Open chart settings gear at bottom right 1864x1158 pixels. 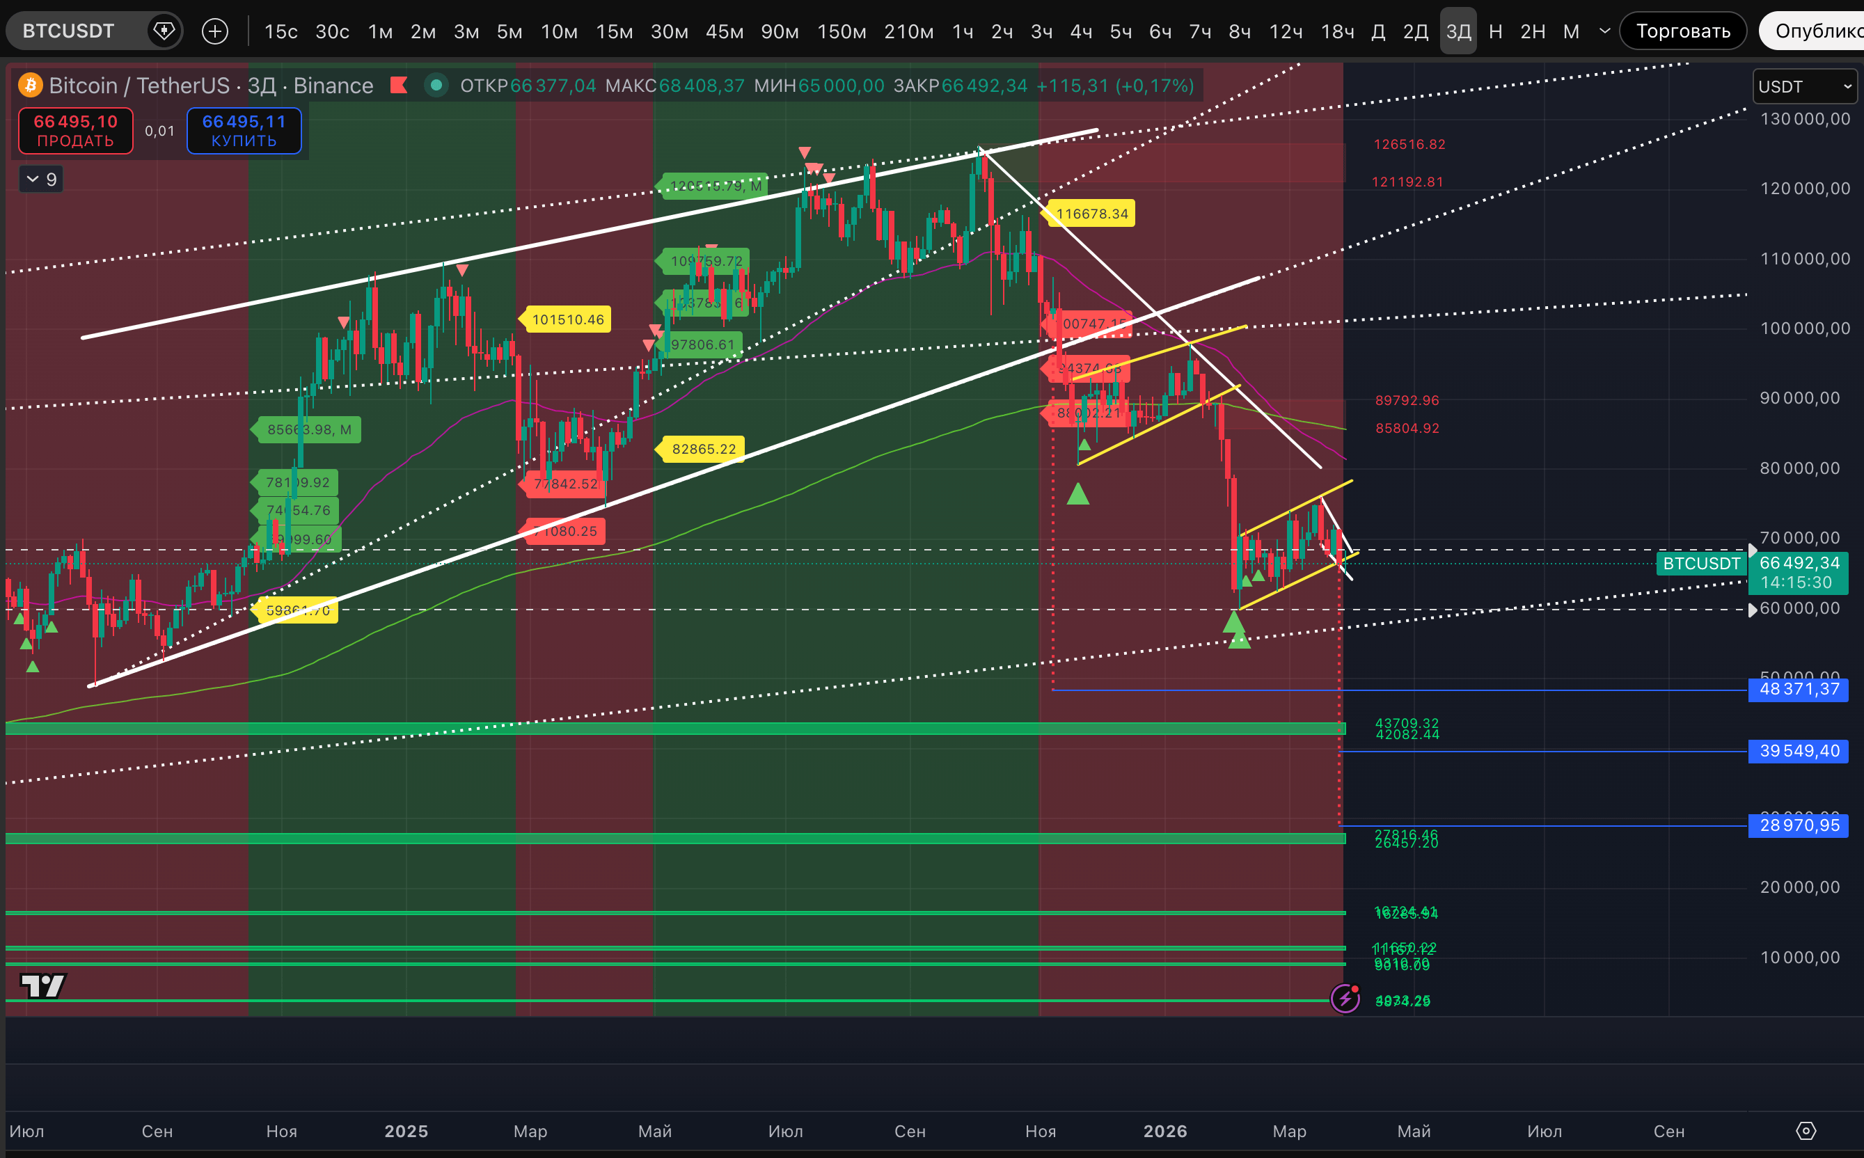(x=1806, y=1130)
